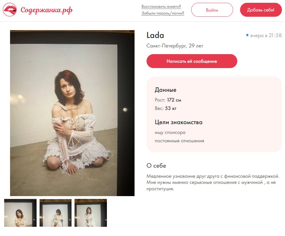Image resolution: width=285 pixels, height=236 pixels.
Task: Open the Забыли пароль/логин? link
Action: pyautogui.click(x=162, y=13)
